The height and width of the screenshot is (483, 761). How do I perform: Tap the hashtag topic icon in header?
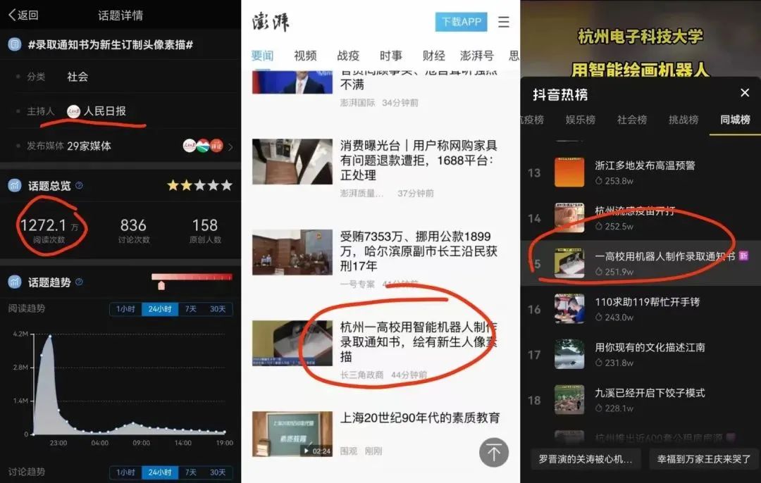pos(13,44)
